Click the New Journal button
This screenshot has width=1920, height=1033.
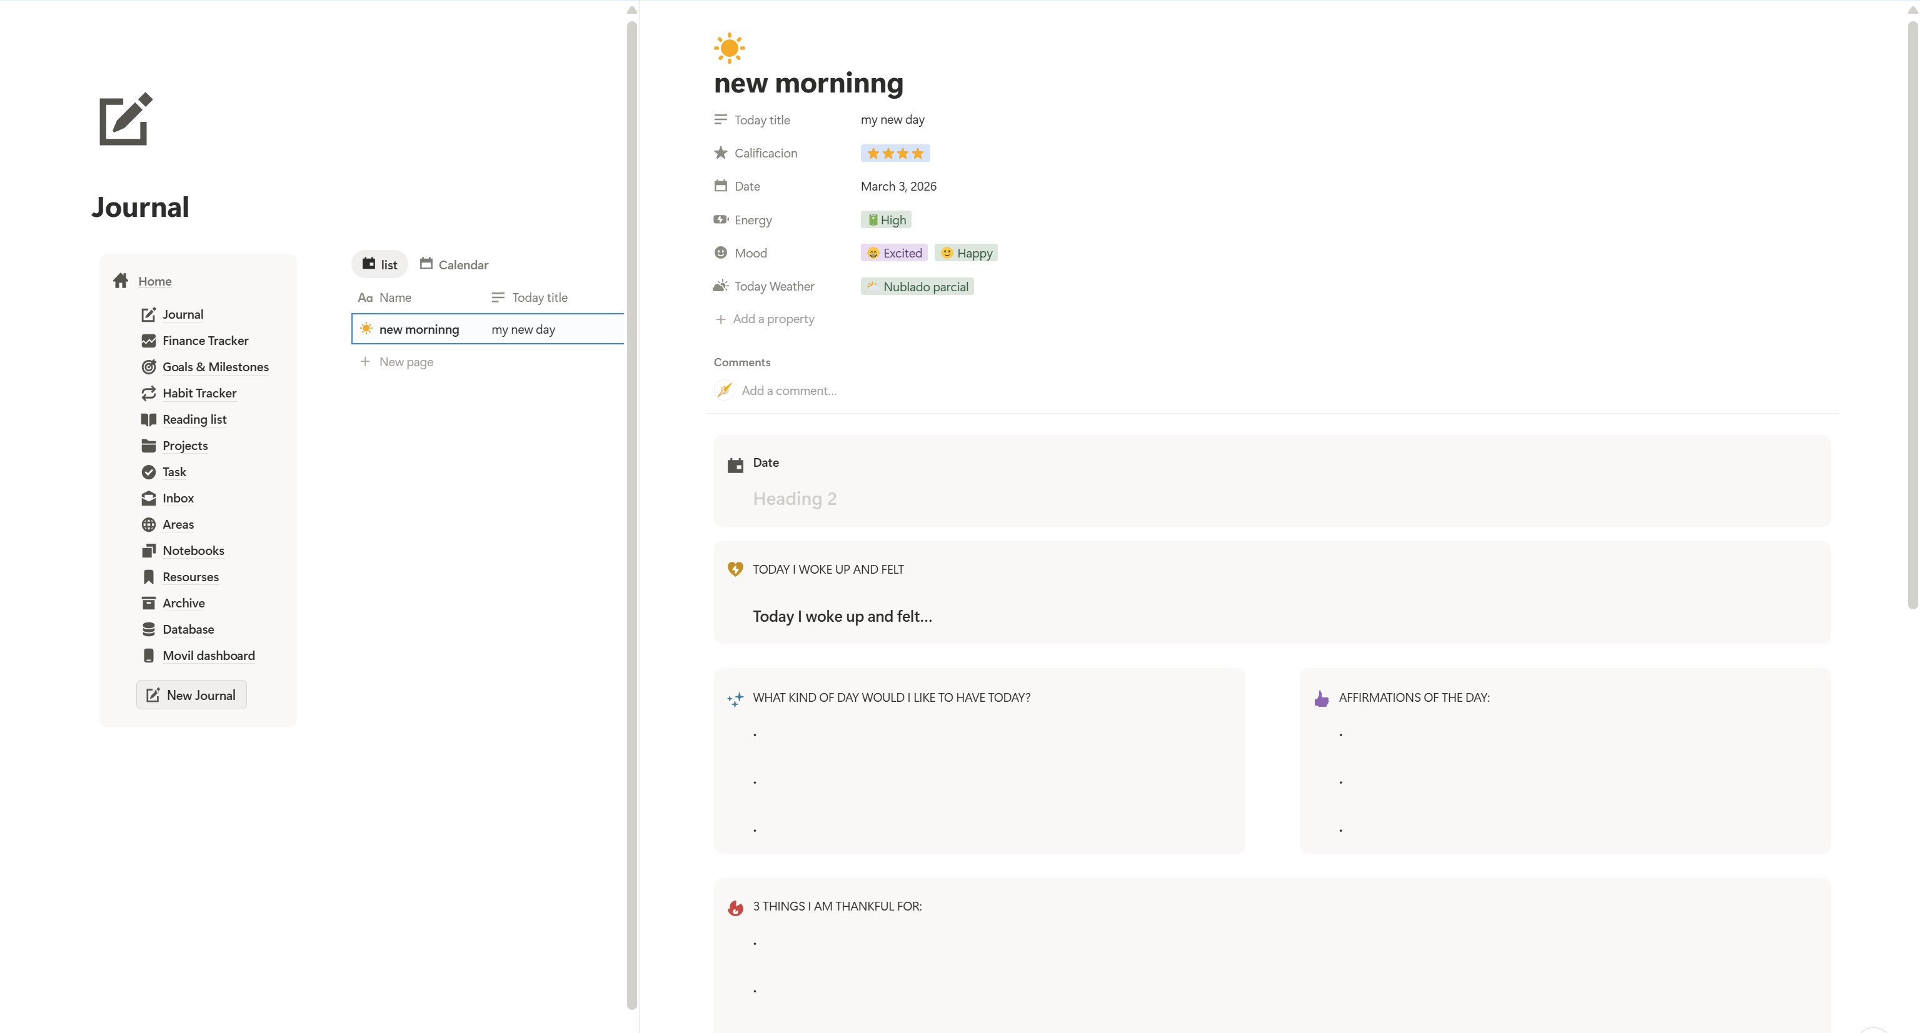pos(191,695)
